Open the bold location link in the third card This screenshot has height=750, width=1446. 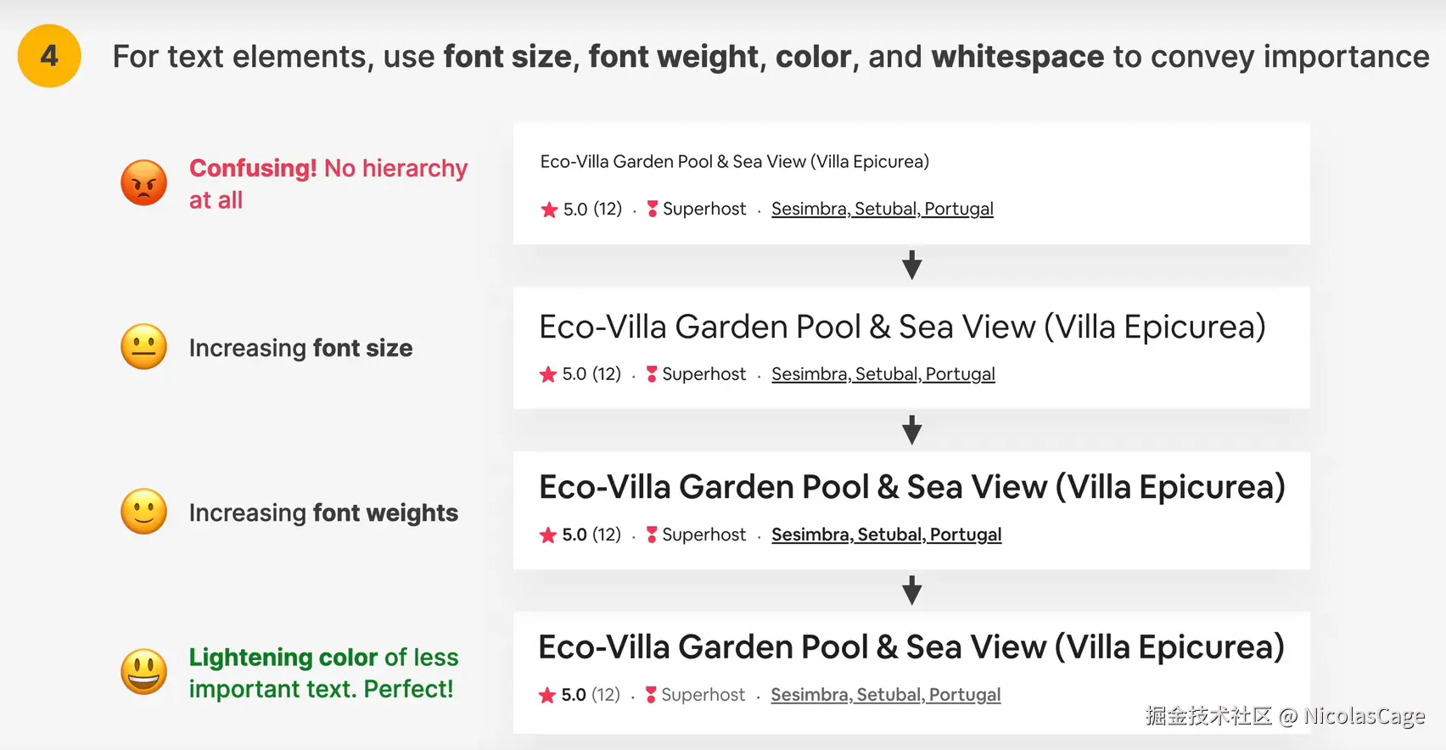[x=886, y=535]
